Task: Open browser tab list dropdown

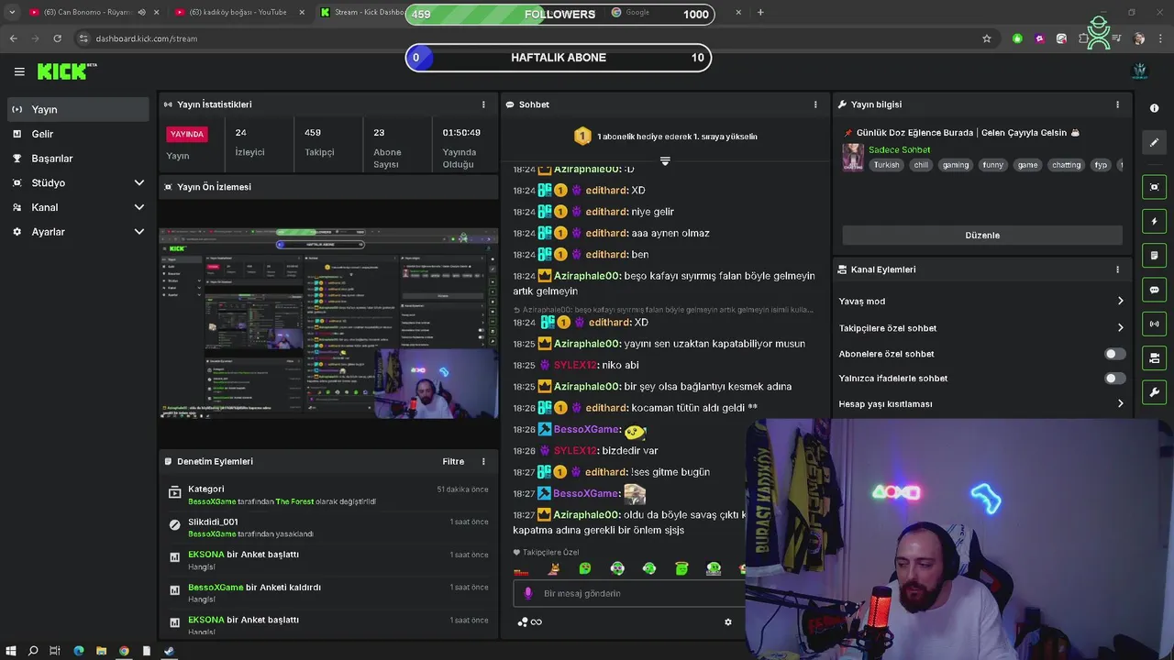Action: click(x=12, y=12)
